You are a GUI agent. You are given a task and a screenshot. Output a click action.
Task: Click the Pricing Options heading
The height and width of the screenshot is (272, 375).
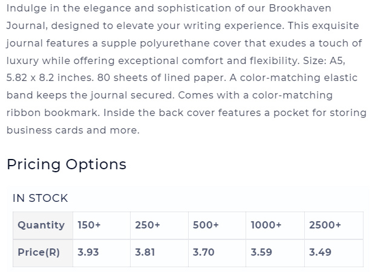[67, 164]
